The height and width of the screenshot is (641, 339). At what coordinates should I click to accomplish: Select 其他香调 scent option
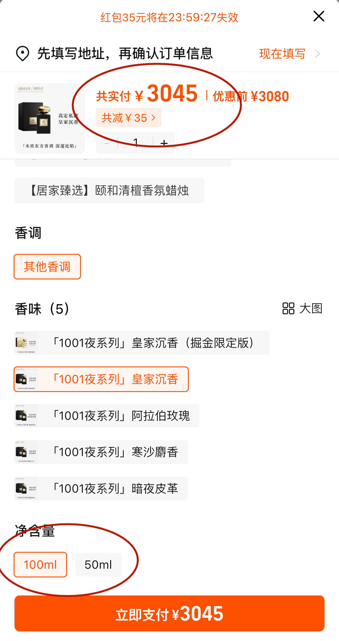point(47,267)
